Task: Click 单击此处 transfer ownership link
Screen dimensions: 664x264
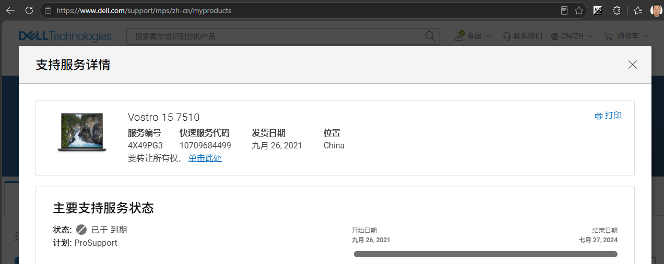Action: pyautogui.click(x=205, y=158)
